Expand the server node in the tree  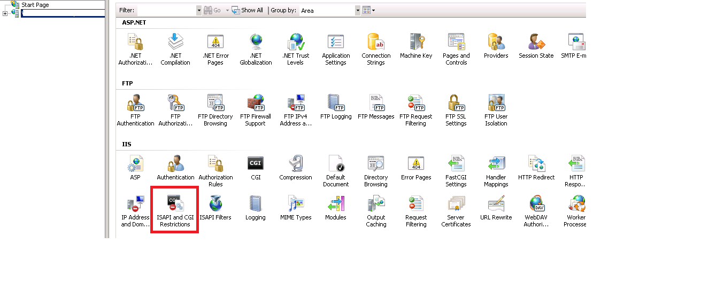pos(5,13)
